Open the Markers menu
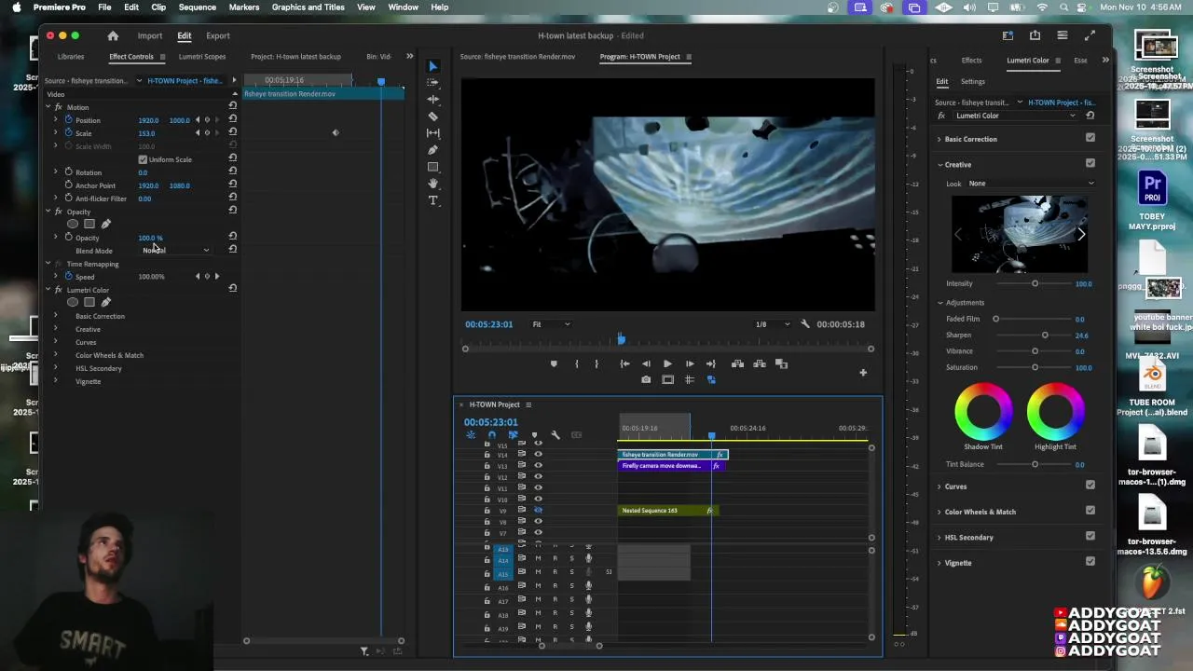 pos(244,7)
